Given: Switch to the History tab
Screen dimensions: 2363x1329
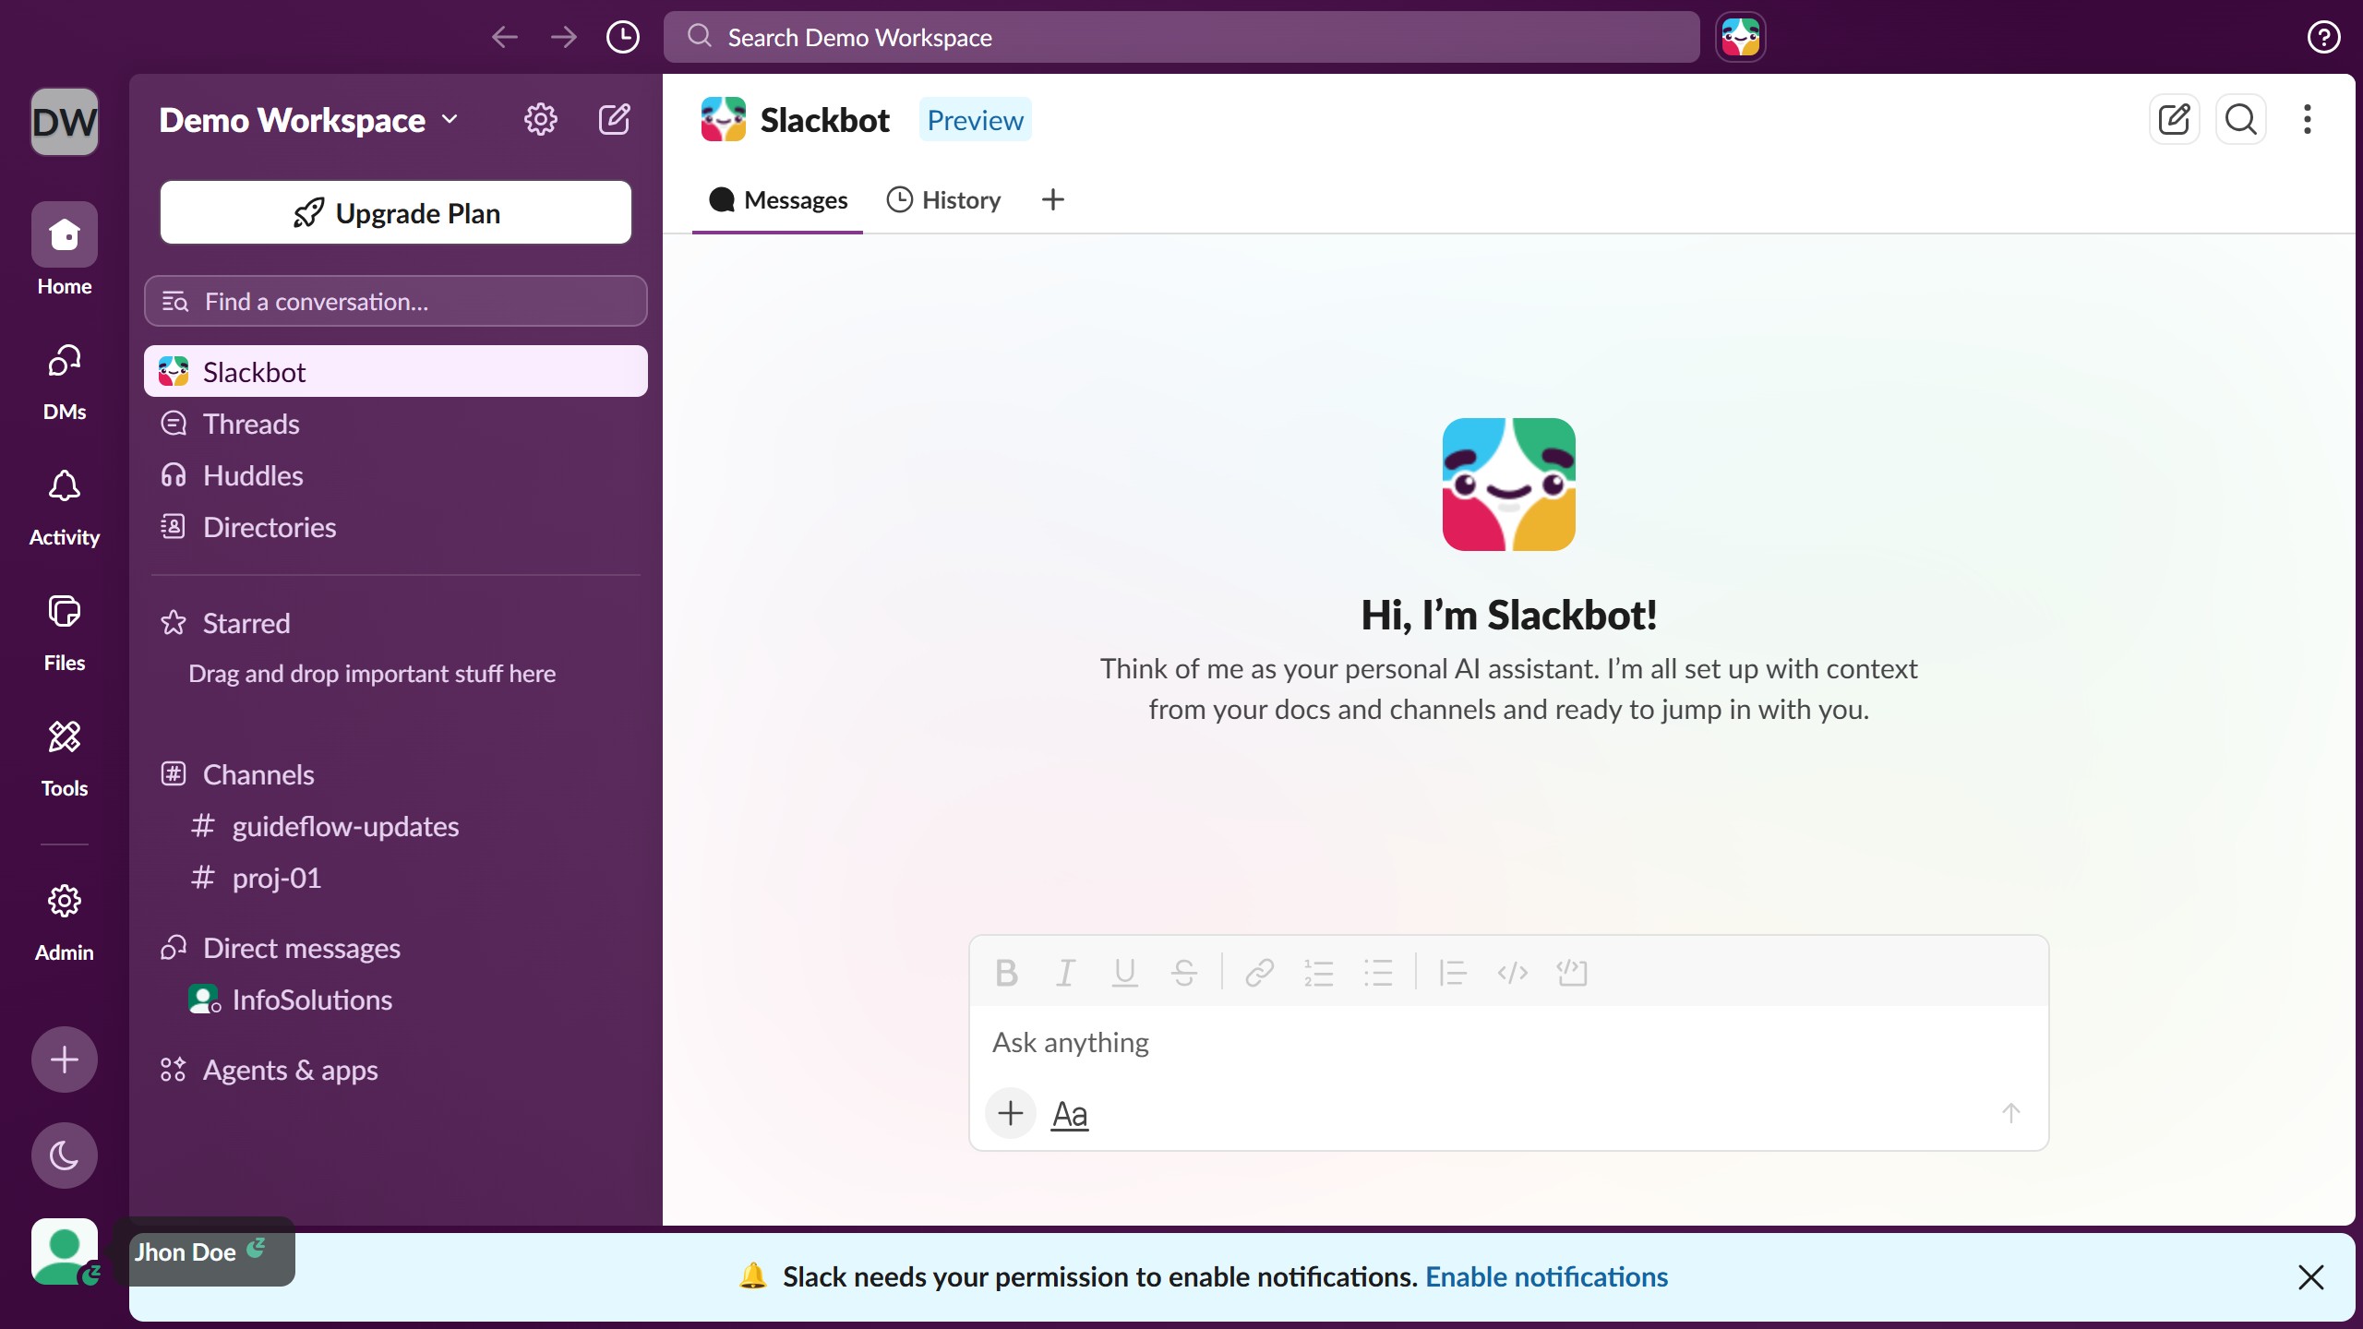Looking at the screenshot, I should pyautogui.click(x=943, y=199).
